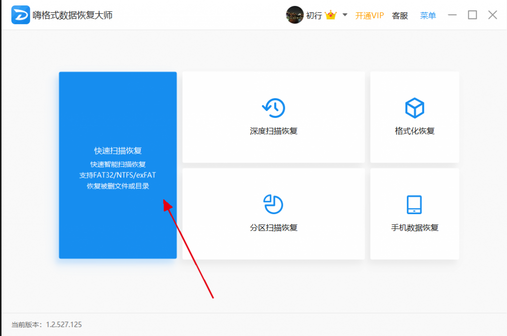Select the 手机数据恢复 label
The image size is (507, 336).
pos(414,227)
